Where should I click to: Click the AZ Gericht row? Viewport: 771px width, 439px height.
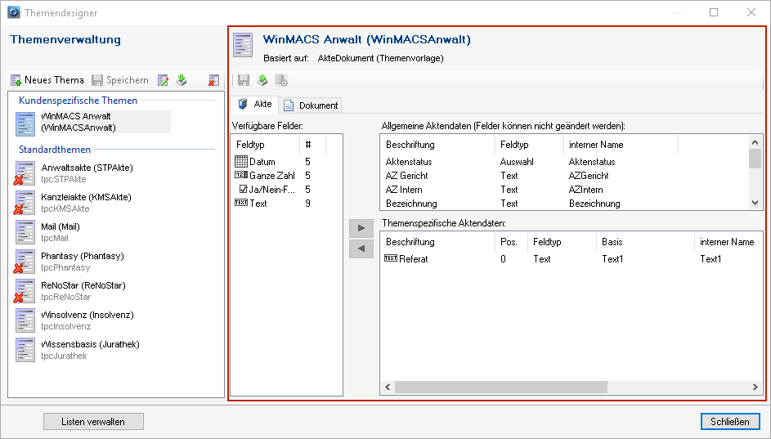tap(566, 176)
